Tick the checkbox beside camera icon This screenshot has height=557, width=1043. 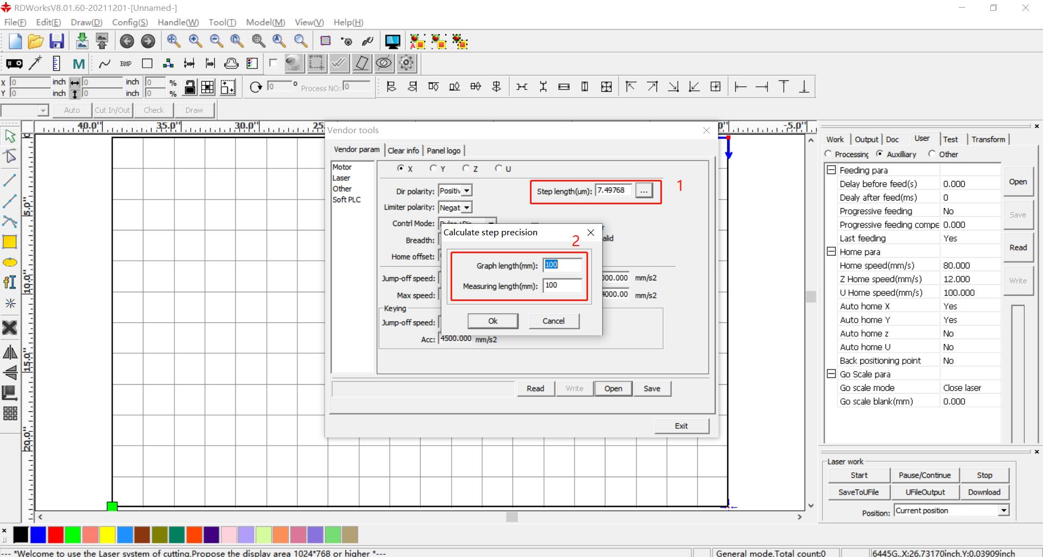click(x=273, y=63)
